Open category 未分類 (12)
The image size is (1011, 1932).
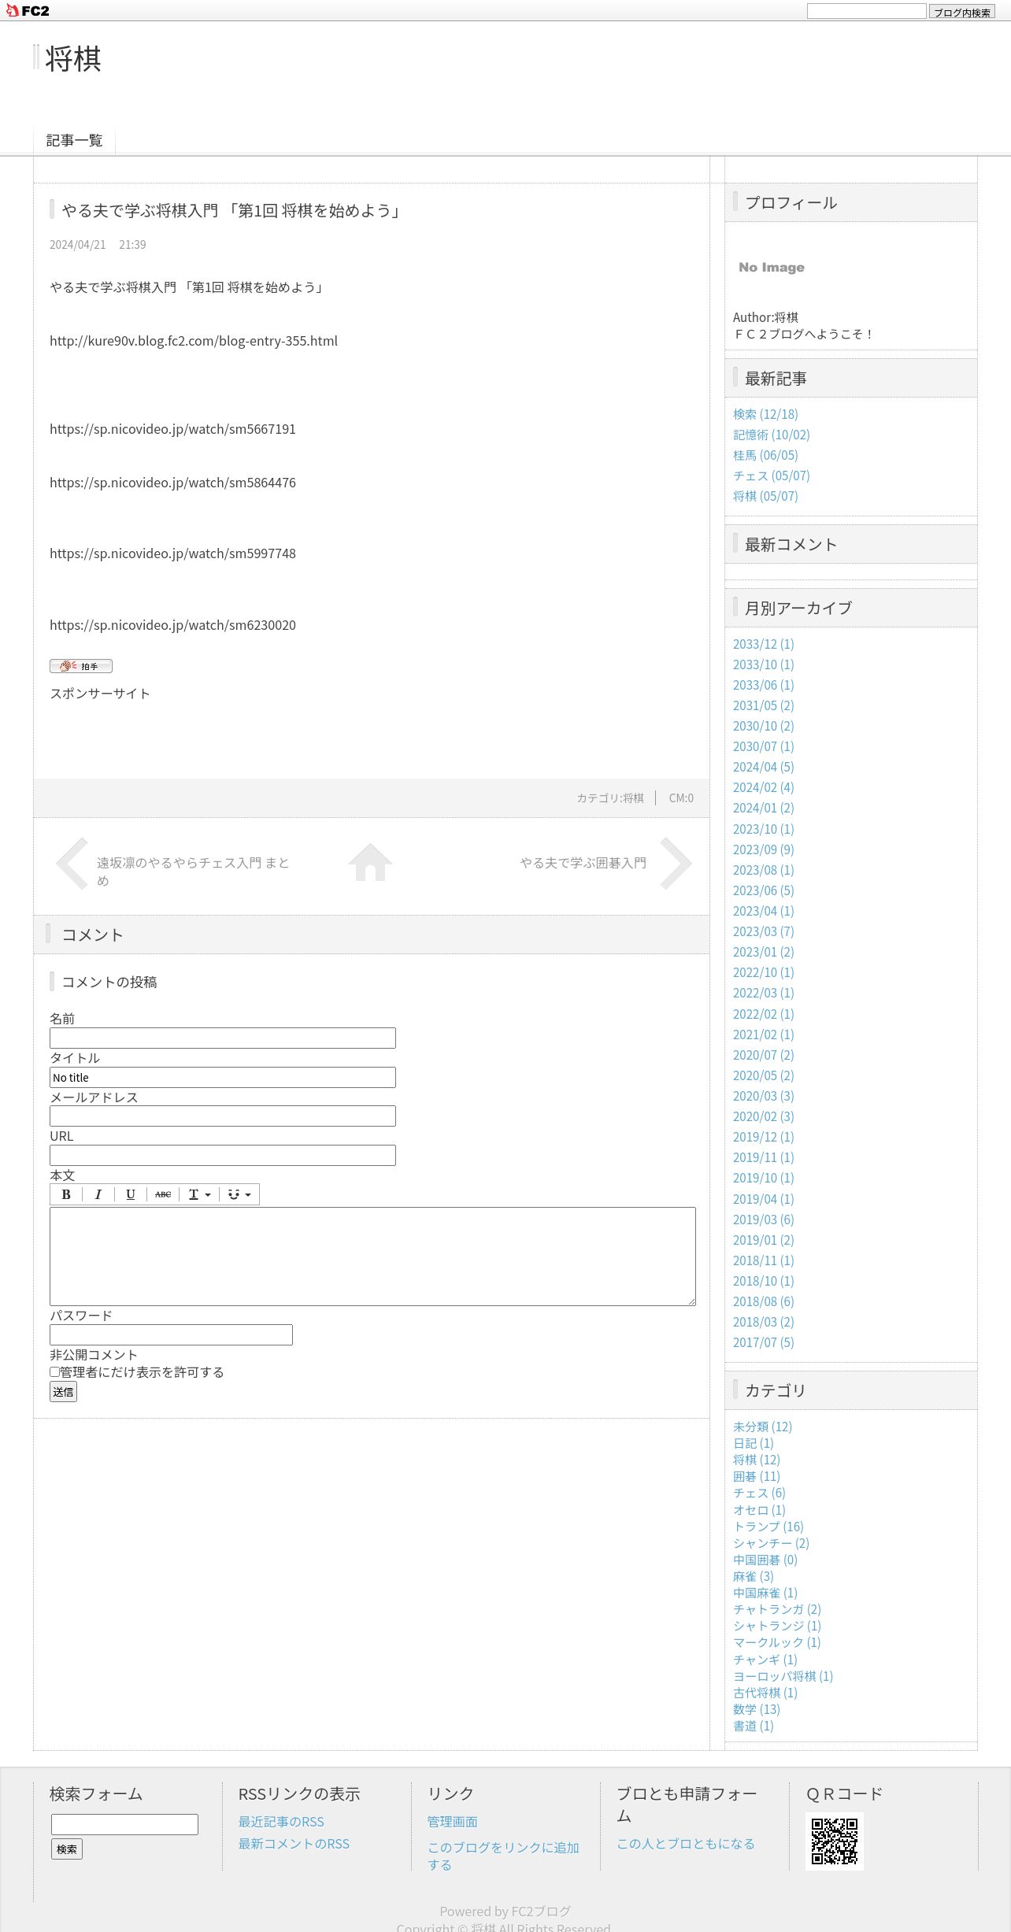(x=762, y=1427)
